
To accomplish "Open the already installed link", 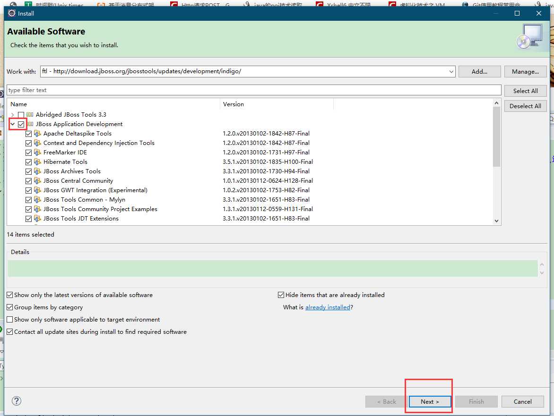I will click(328, 307).
